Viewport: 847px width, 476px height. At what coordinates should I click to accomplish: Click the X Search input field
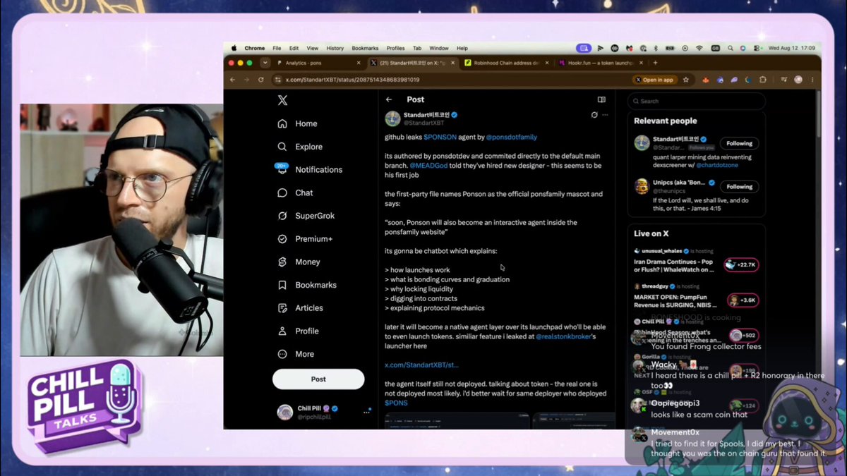point(696,101)
